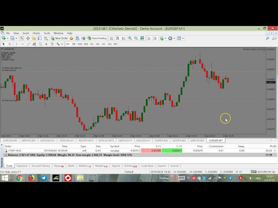Open the profiles dropdown in toolbar
This screenshot has width=278, height=208.
16,38
